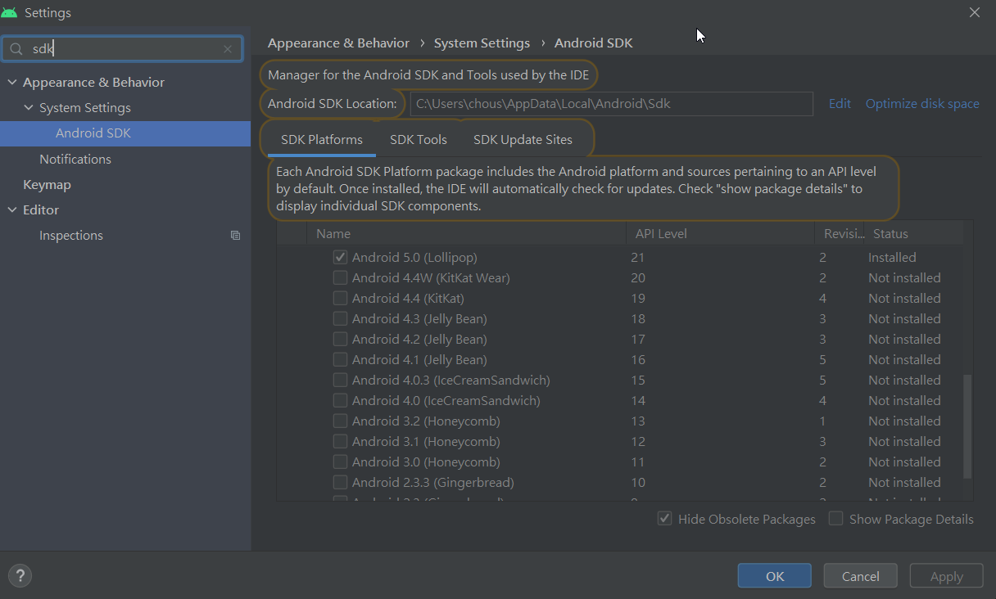This screenshot has width=996, height=599.
Task: Click the Inspections copy settings icon
Action: [235, 236]
